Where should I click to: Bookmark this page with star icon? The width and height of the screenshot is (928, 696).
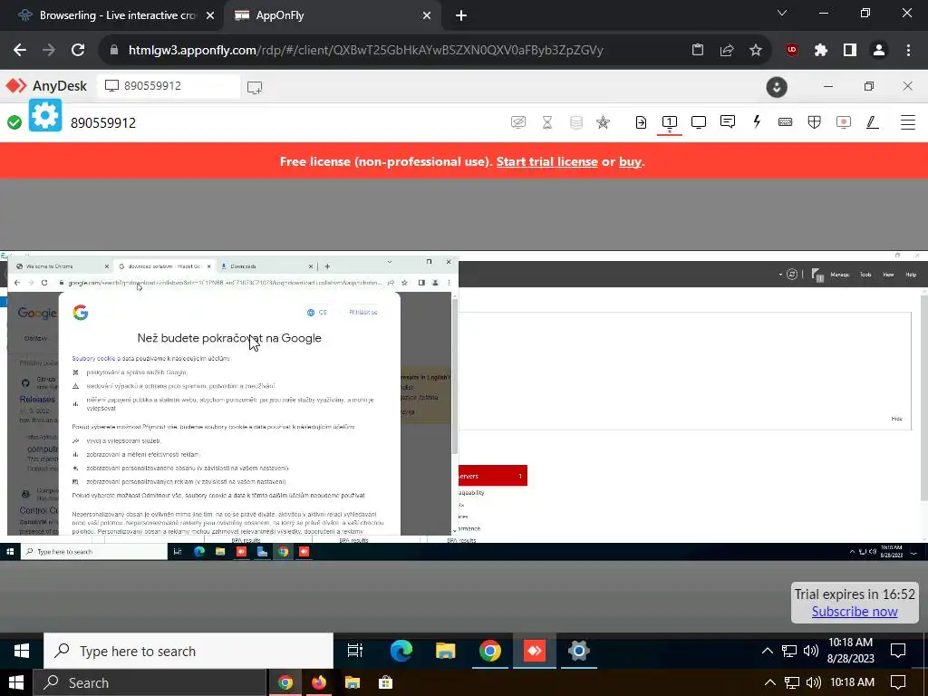756,51
